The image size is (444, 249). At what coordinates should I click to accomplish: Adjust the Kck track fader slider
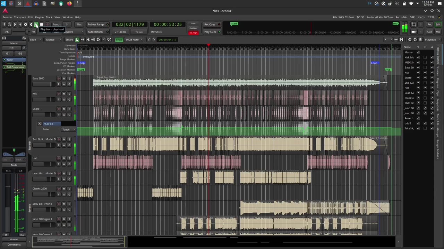click(x=44, y=100)
